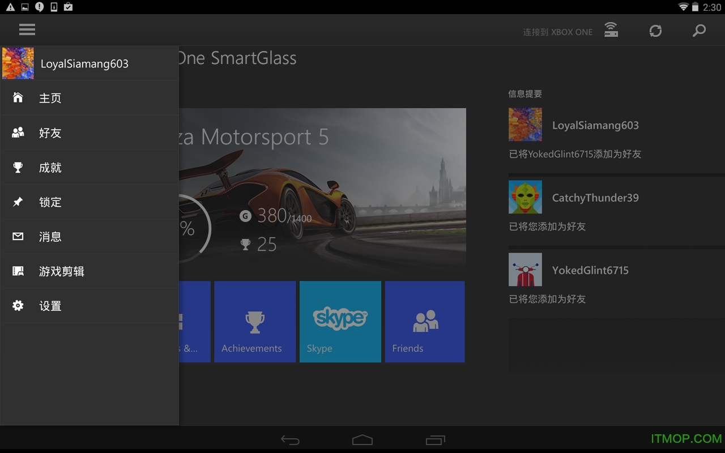Tap the people icon on Friends tile
The width and height of the screenshot is (725, 453).
[426, 321]
